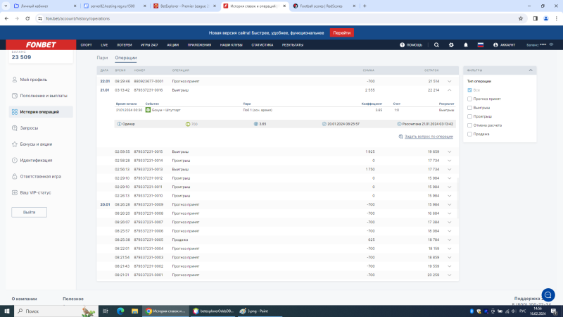The image size is (563, 317).
Task: Open Microsoft Edge from the taskbar
Action: [x=119, y=311]
